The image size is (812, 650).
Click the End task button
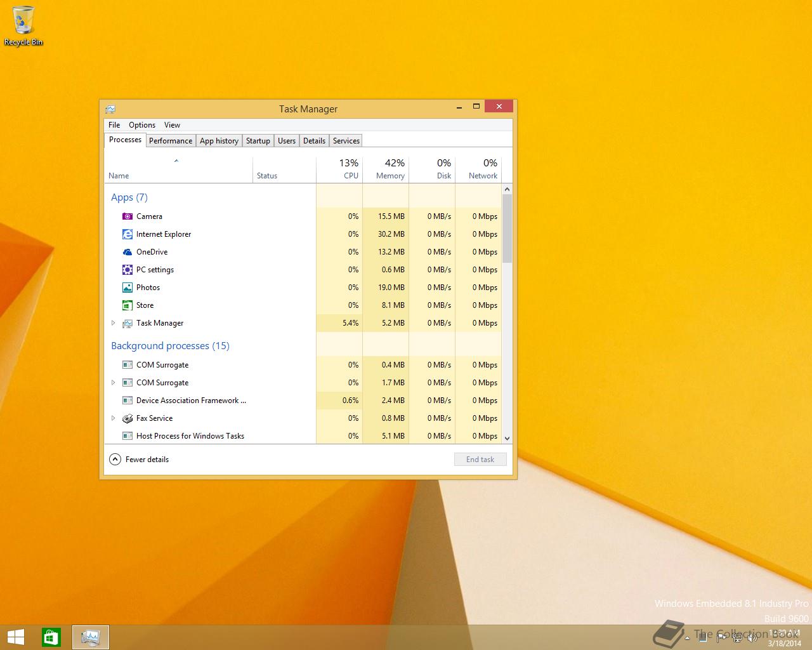tap(480, 460)
